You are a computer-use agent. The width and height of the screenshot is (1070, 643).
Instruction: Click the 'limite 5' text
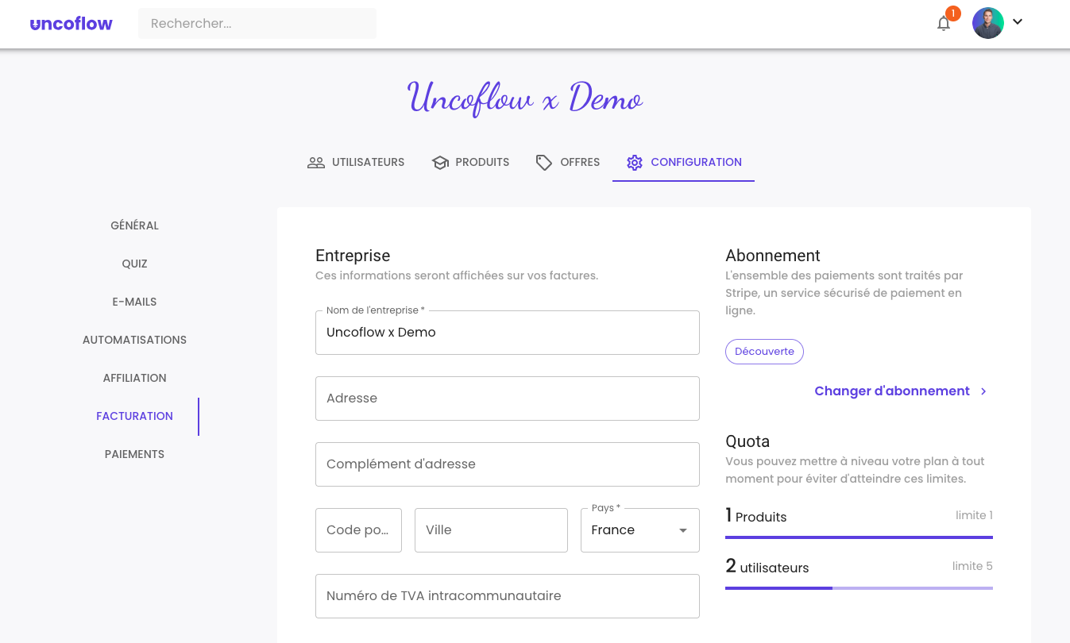(x=972, y=566)
